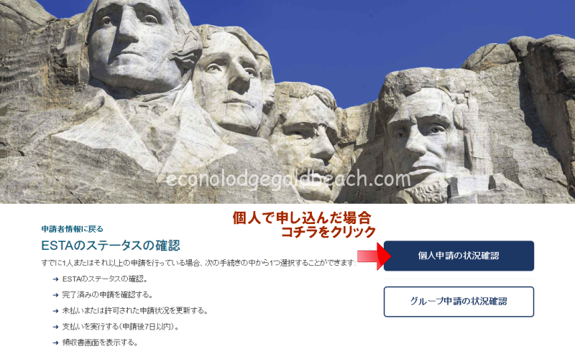Click the コチラをクリック annotation text

point(328,231)
